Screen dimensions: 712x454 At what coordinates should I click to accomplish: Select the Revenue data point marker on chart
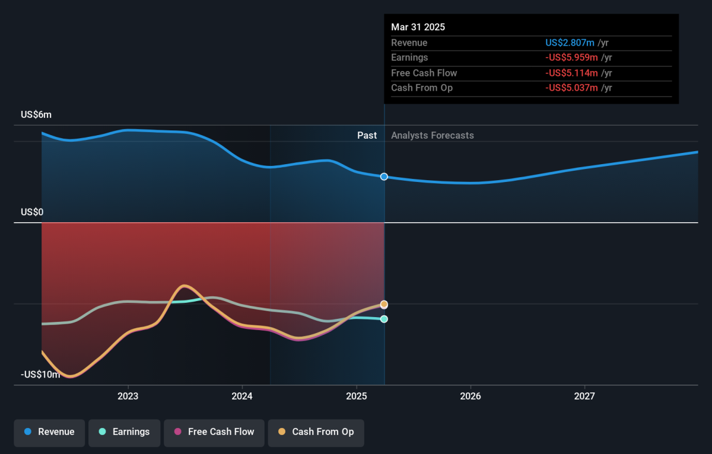click(x=384, y=177)
